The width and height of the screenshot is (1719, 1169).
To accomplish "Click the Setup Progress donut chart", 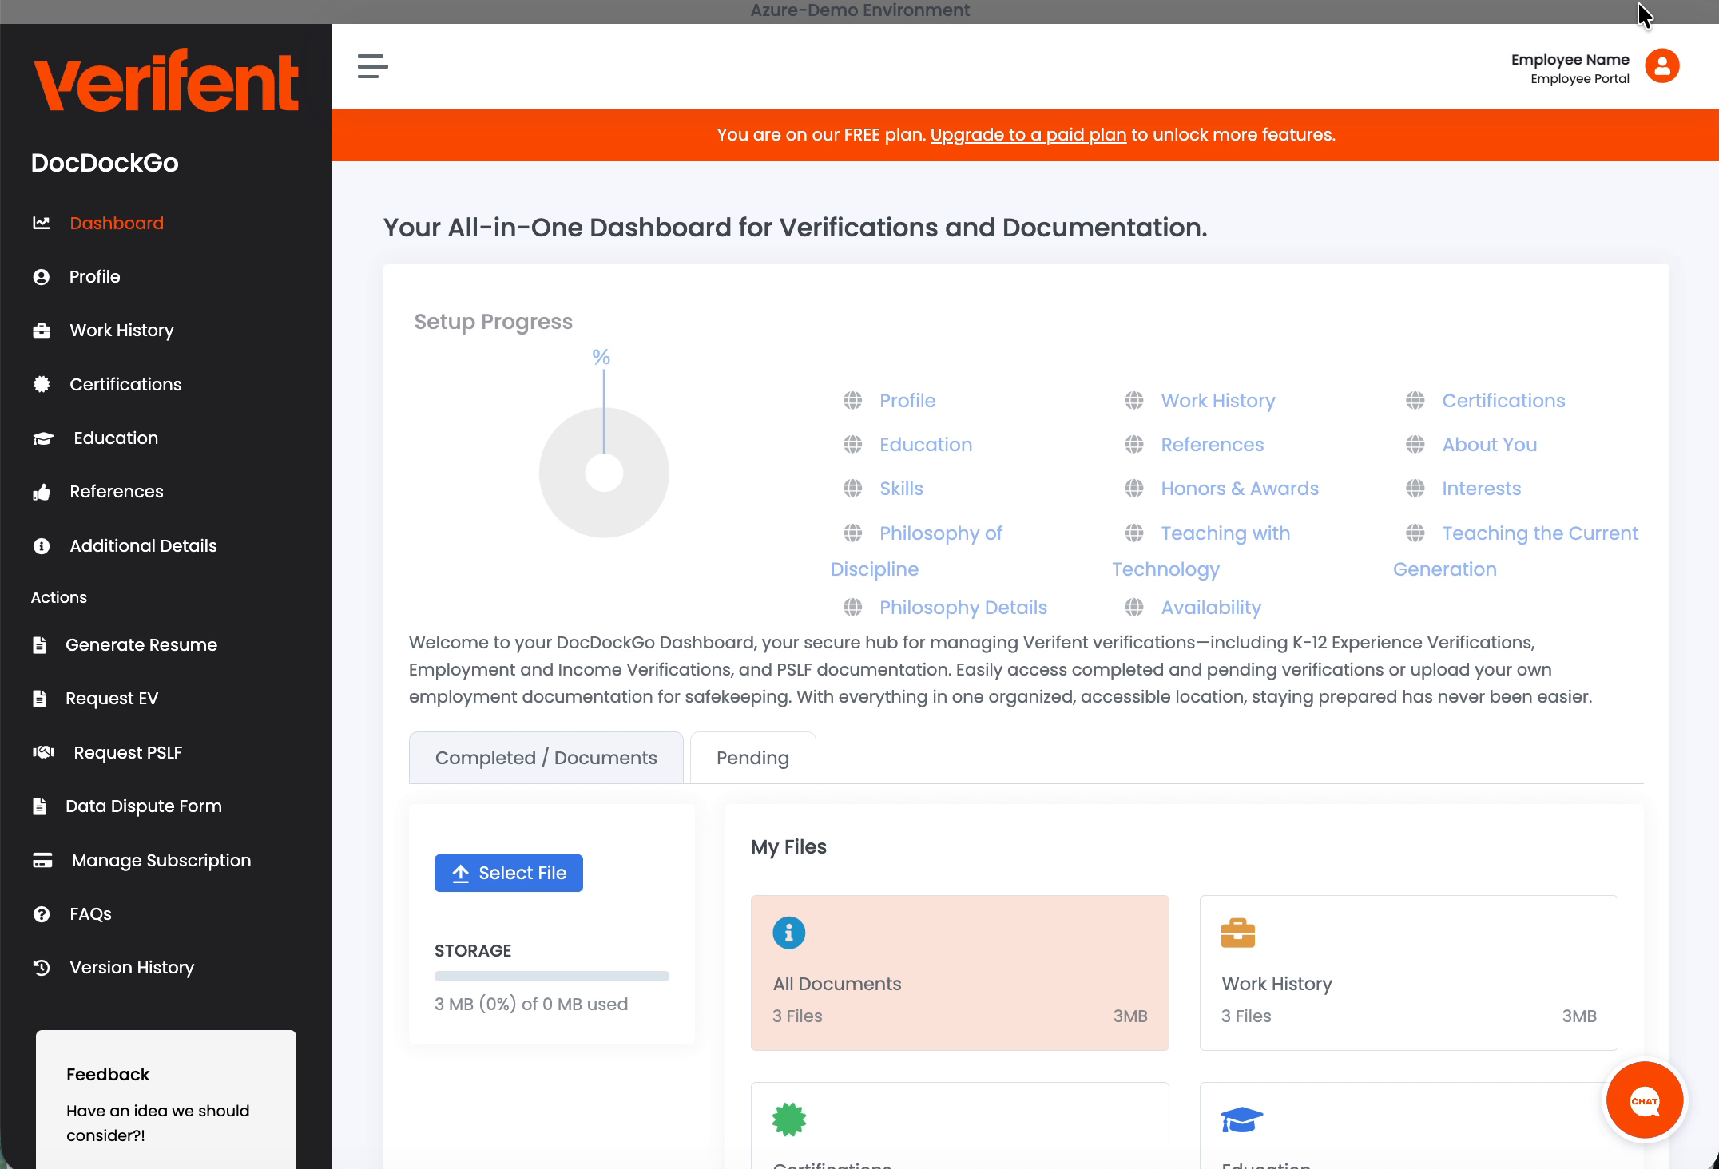I will pyautogui.click(x=604, y=472).
